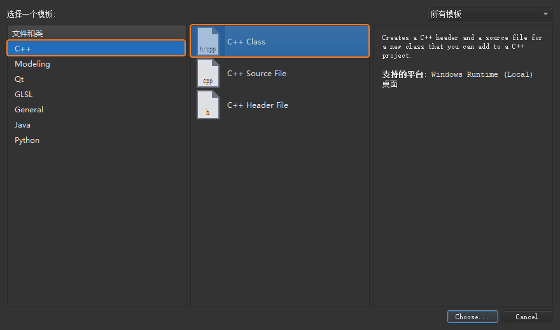Select the C++ Source File template

[x=279, y=73]
